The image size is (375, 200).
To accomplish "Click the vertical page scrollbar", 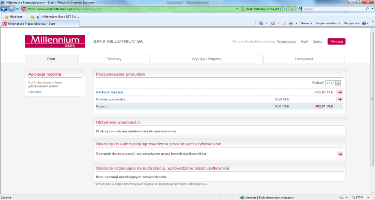I will [x=372, y=99].
